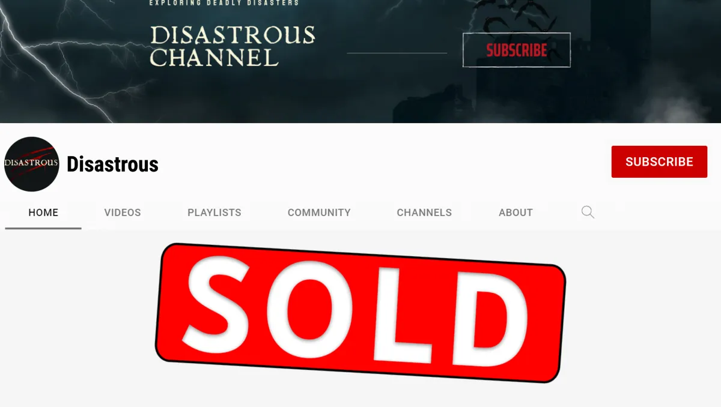Click the red SOLD stamp
The image size is (721, 407).
(360, 312)
